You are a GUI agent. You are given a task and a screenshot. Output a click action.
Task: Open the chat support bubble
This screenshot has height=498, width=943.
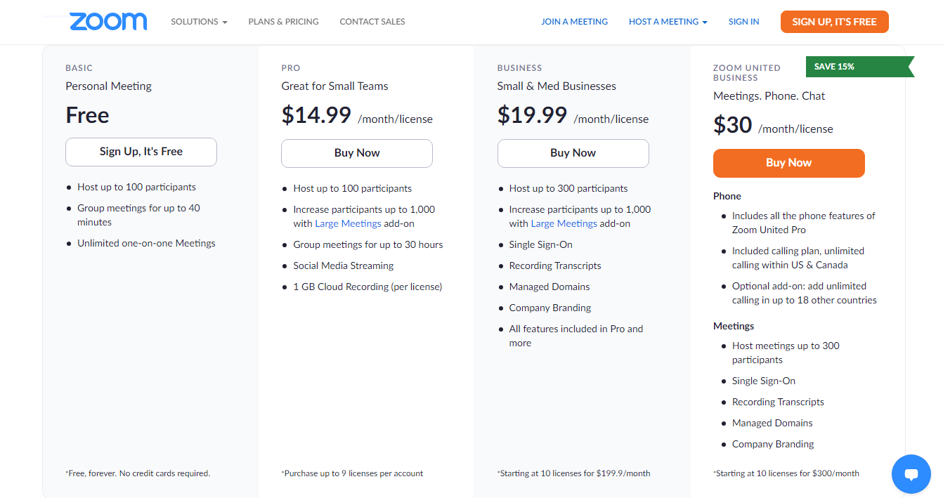[x=911, y=474]
